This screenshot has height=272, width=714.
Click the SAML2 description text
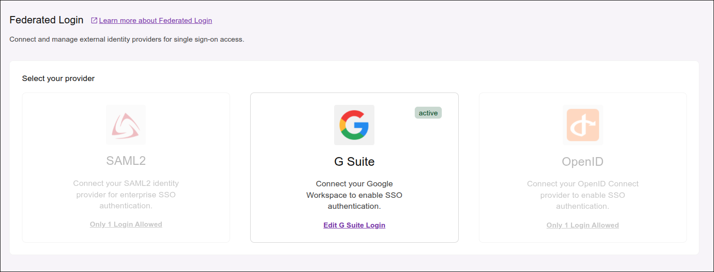coord(126,194)
